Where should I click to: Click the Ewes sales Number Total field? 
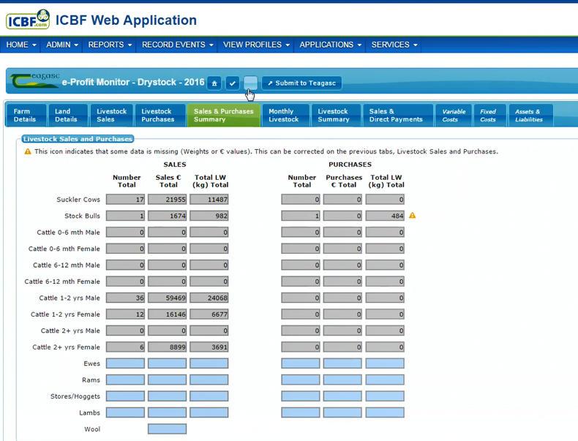coord(125,363)
